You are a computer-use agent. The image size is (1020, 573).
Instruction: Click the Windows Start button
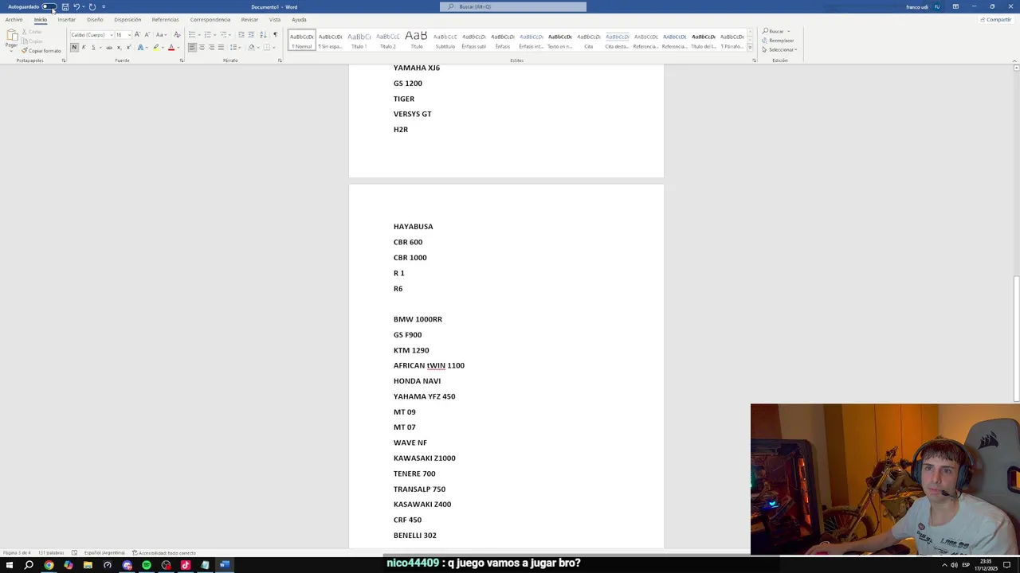click(10, 565)
